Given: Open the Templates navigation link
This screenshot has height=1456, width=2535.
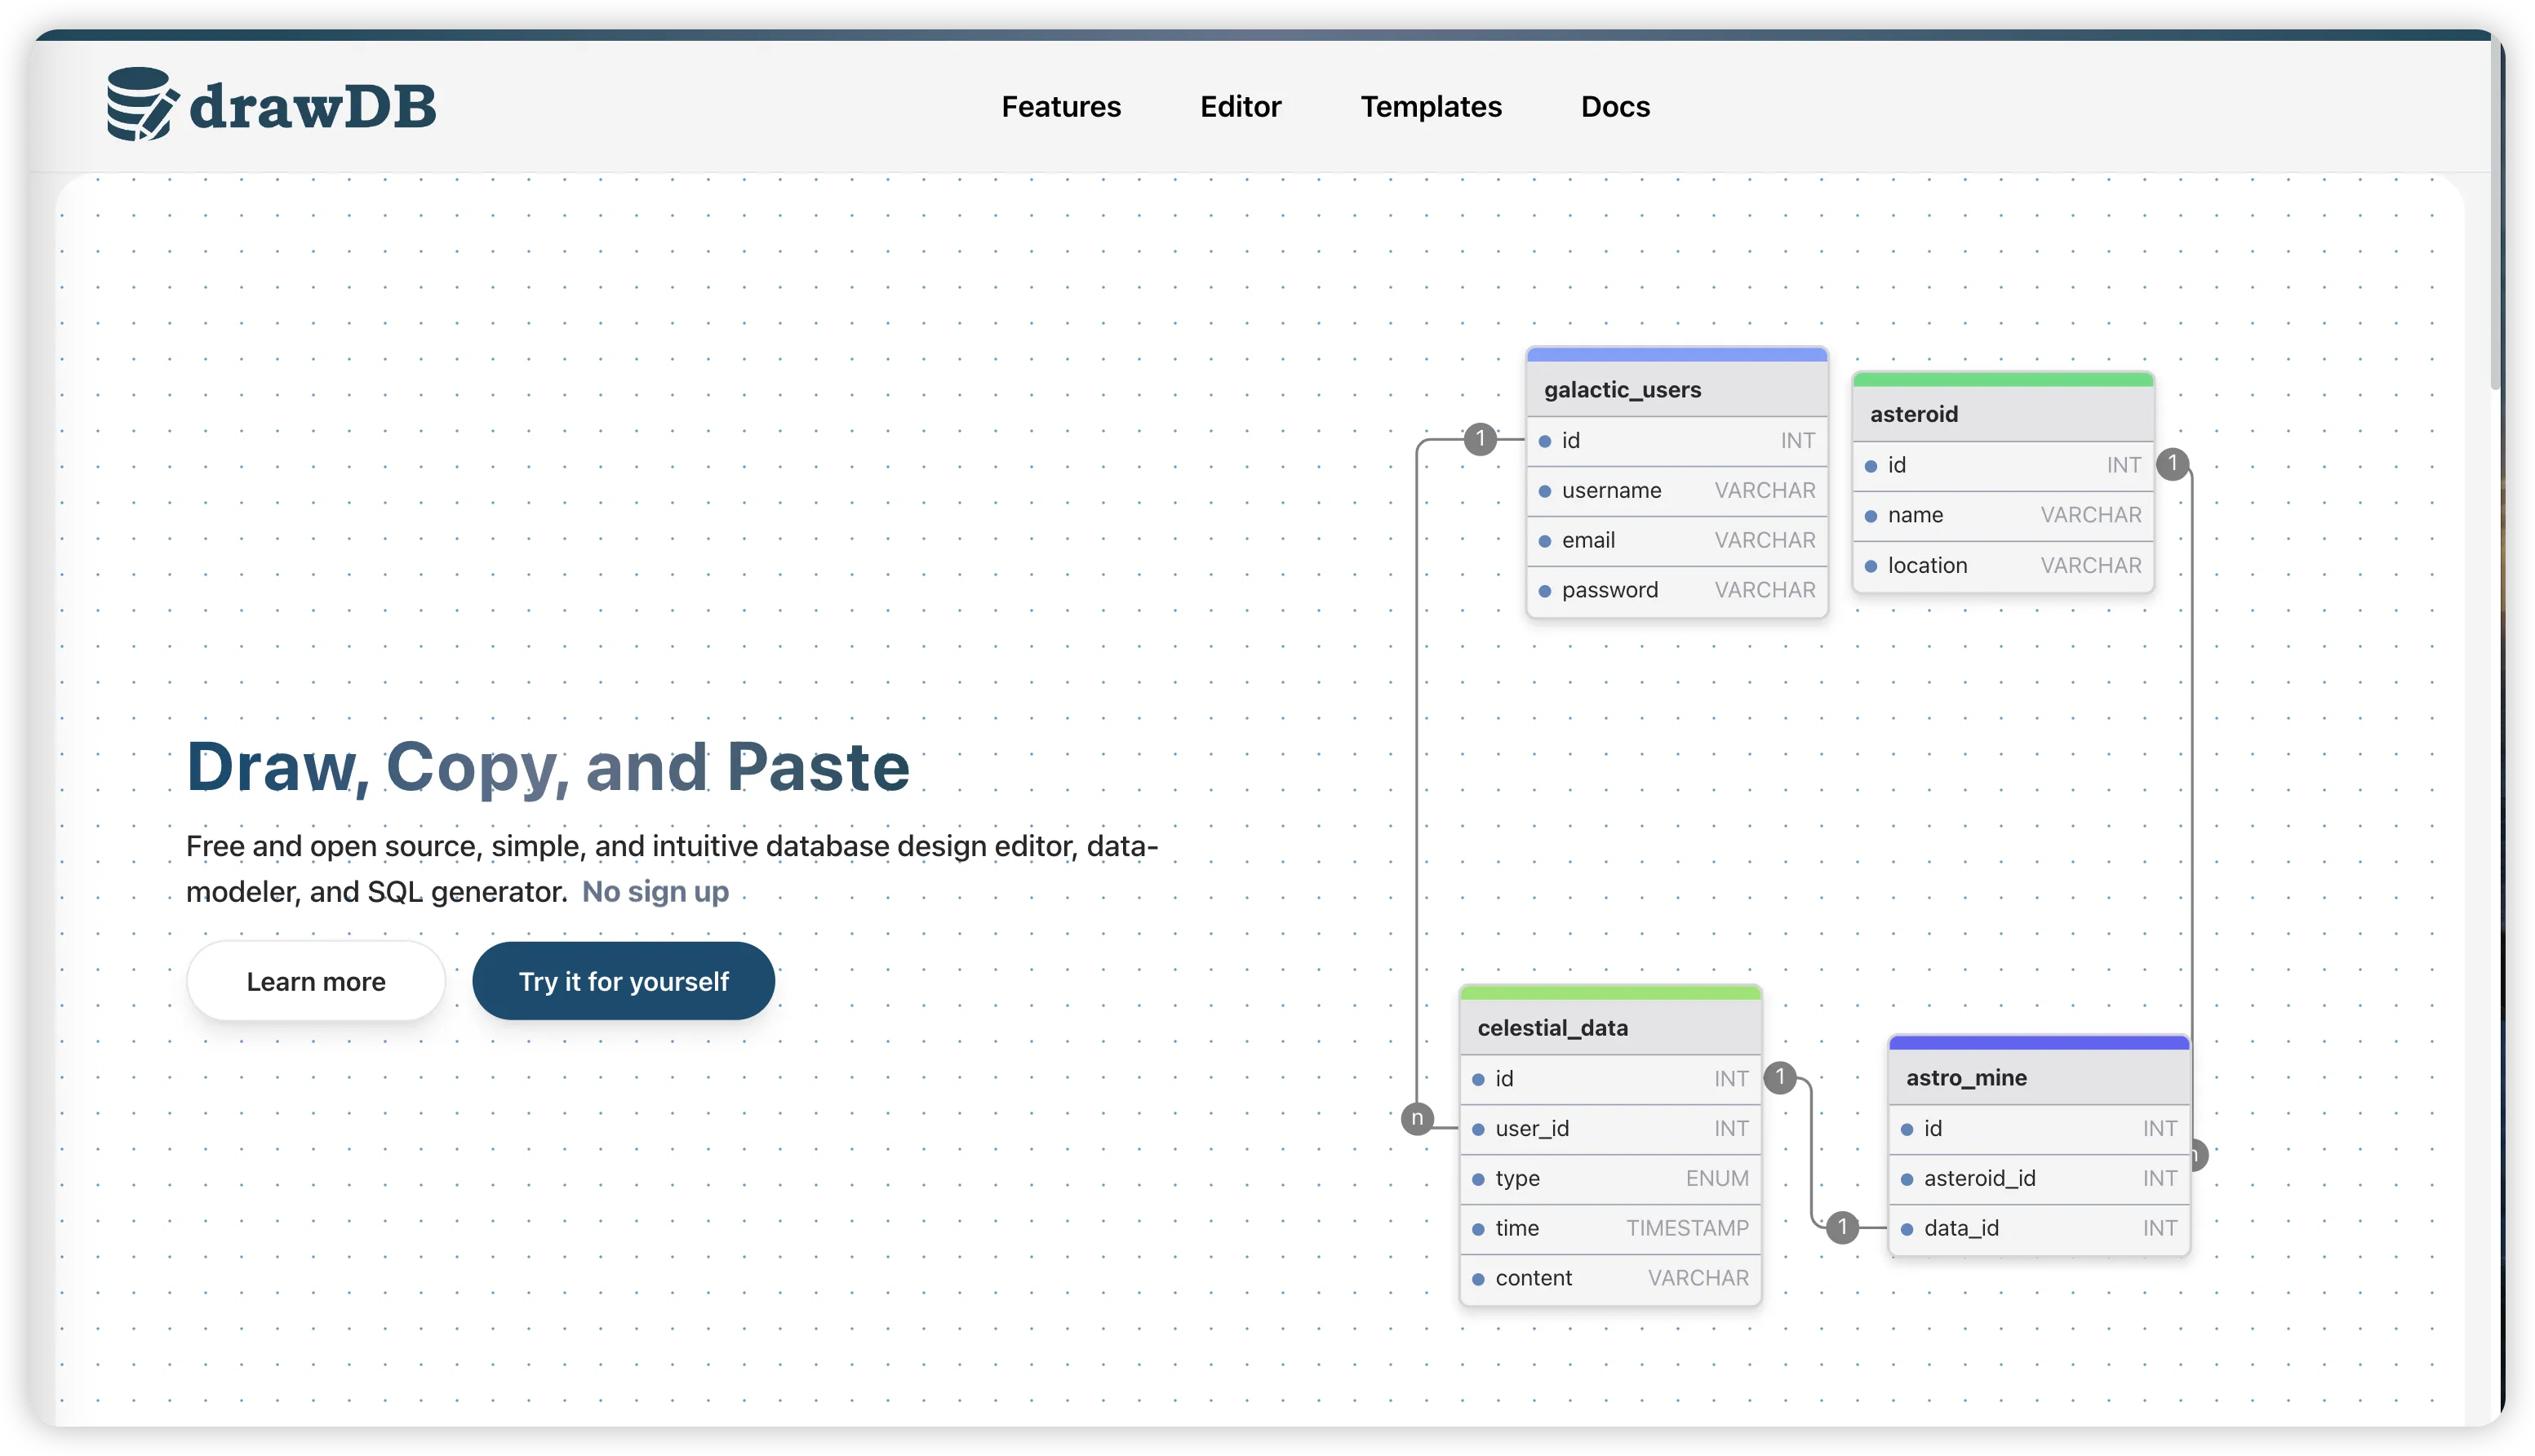Looking at the screenshot, I should (1430, 106).
